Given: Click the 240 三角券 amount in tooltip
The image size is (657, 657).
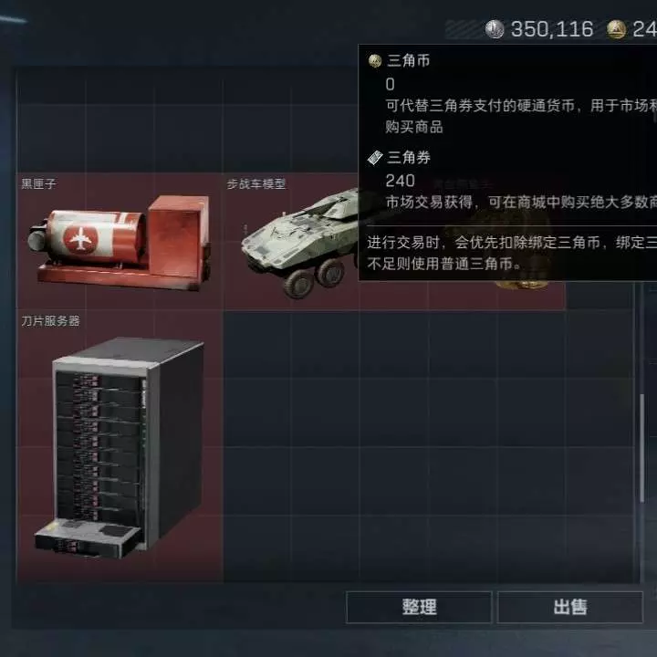Looking at the screenshot, I should (401, 181).
